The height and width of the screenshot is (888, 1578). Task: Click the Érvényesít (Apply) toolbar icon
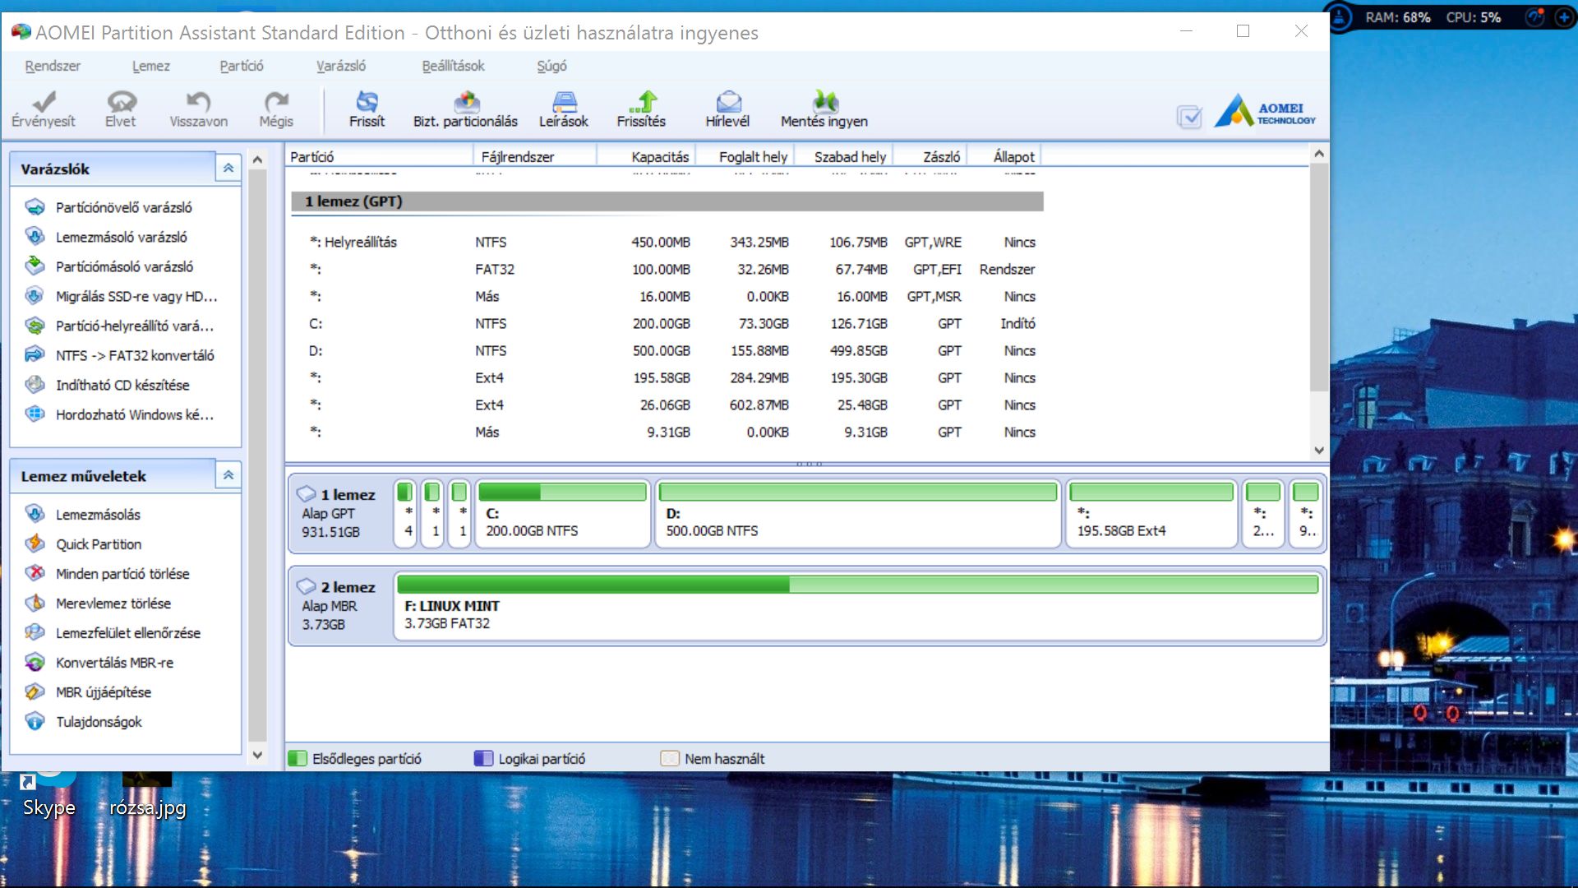(x=44, y=109)
